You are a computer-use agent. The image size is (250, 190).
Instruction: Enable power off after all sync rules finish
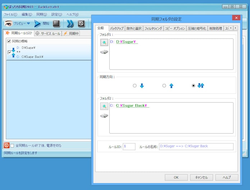pos(12,145)
